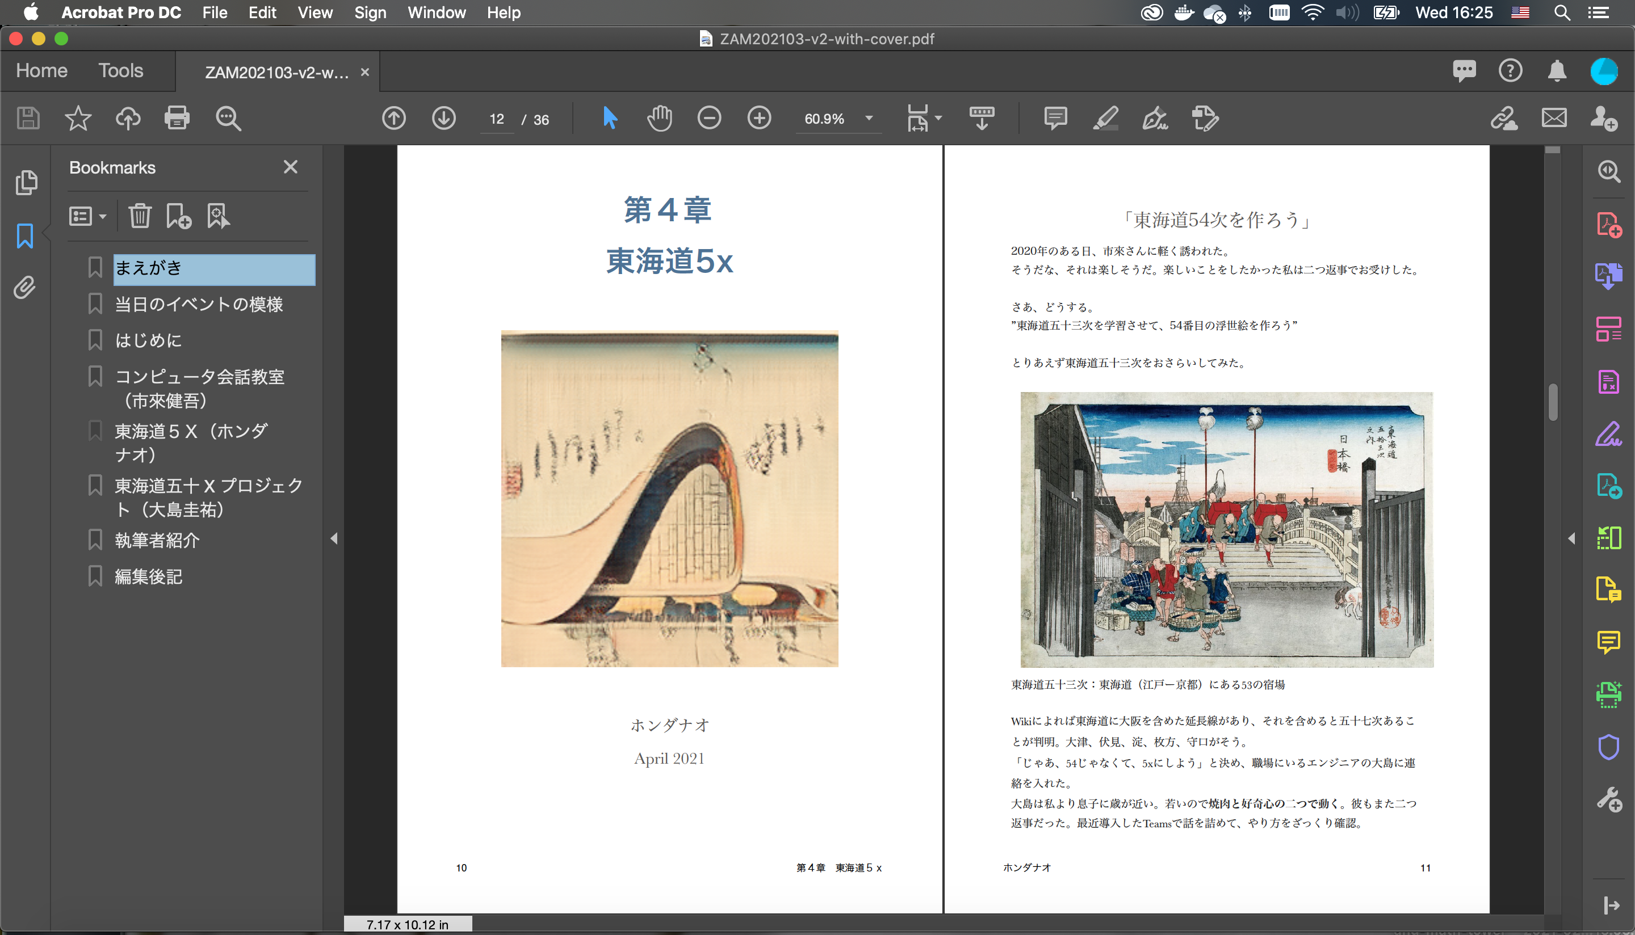Open bookmark options dropdown menu
This screenshot has width=1635, height=935.
click(87, 216)
